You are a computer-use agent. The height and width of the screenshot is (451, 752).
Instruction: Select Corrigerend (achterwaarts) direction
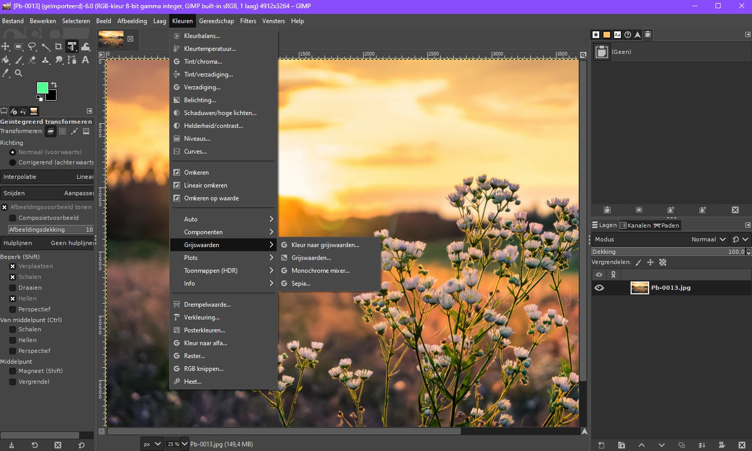(x=13, y=162)
